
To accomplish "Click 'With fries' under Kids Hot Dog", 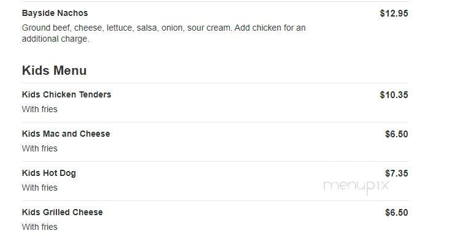I will (x=39, y=188).
